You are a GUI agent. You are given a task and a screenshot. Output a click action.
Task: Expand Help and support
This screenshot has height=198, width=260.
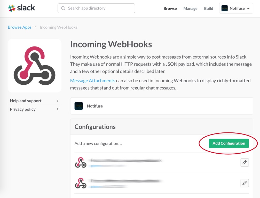pyautogui.click(x=35, y=101)
